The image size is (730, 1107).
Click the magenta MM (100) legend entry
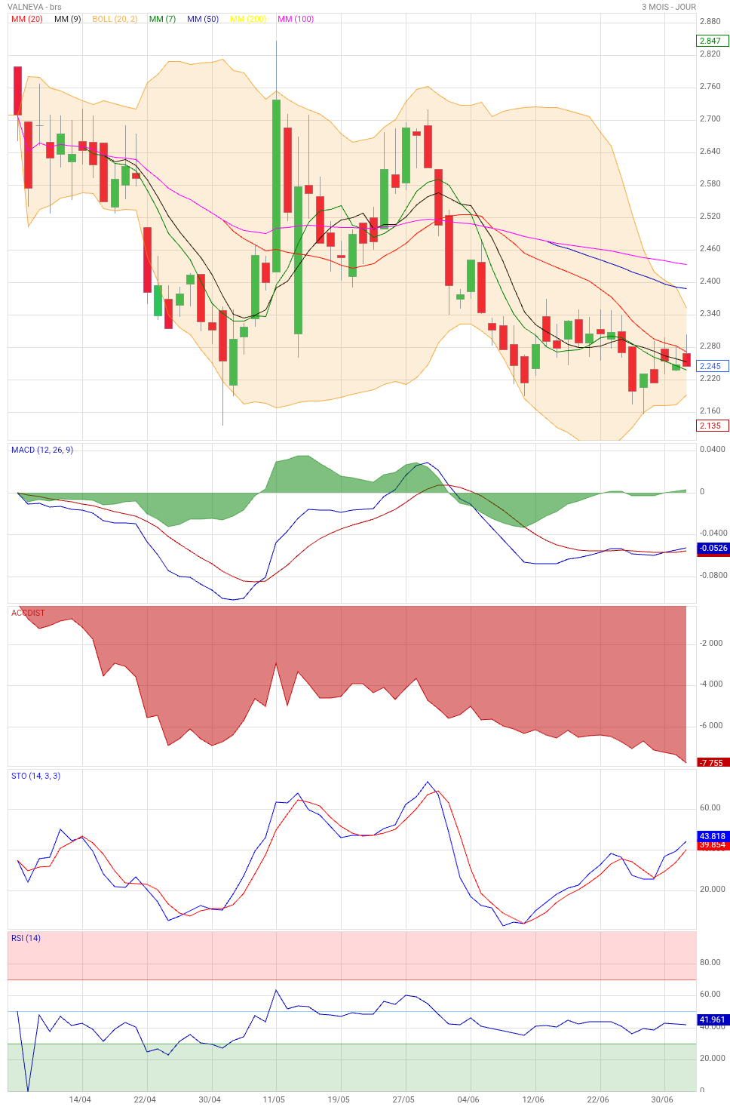tap(296, 19)
